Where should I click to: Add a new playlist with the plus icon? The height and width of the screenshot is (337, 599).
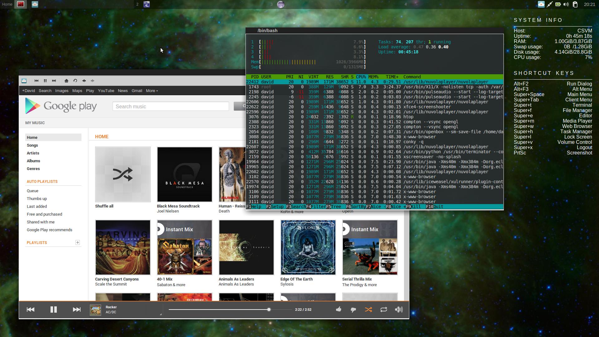click(x=78, y=242)
